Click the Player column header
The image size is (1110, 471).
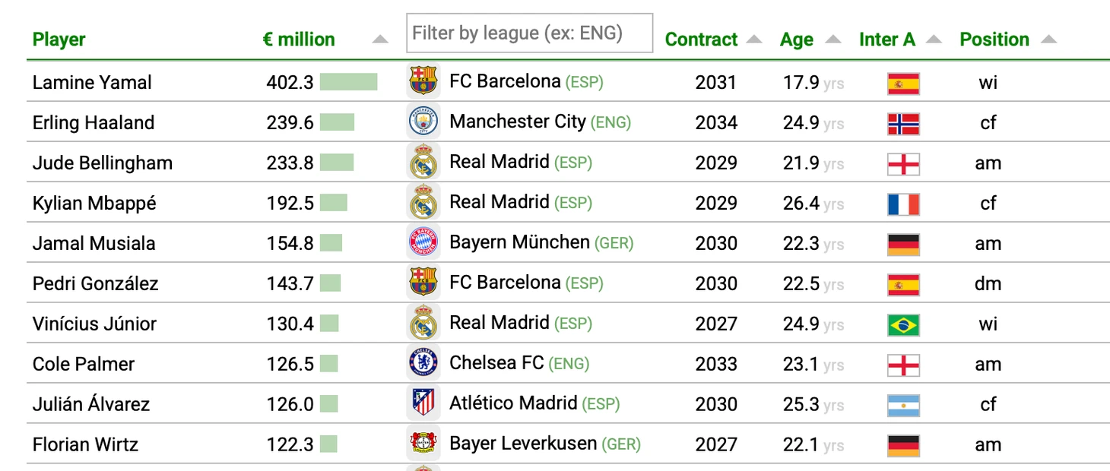pos(59,40)
